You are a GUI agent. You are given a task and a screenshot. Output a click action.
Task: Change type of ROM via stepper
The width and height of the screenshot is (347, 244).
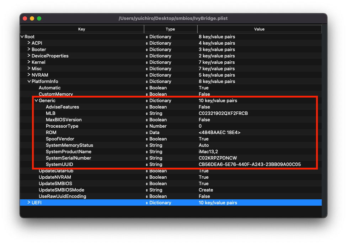(x=147, y=133)
